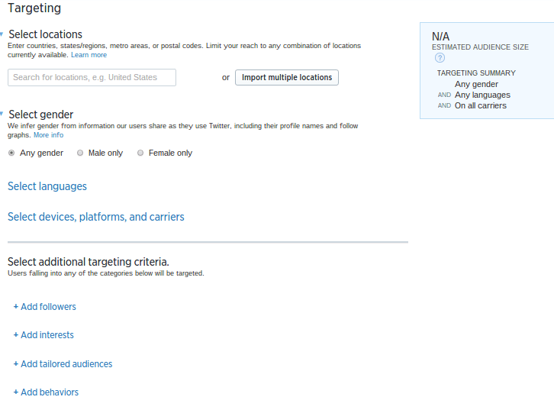Expand Select devices, platforms, and carriers
This screenshot has height=397, width=554.
(x=96, y=217)
